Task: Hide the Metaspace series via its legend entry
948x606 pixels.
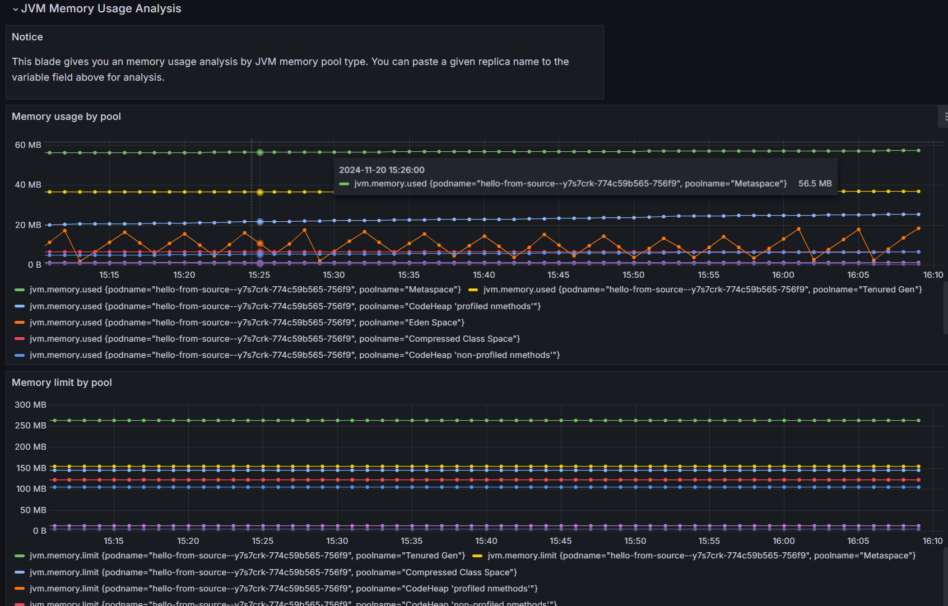Action: (x=245, y=289)
